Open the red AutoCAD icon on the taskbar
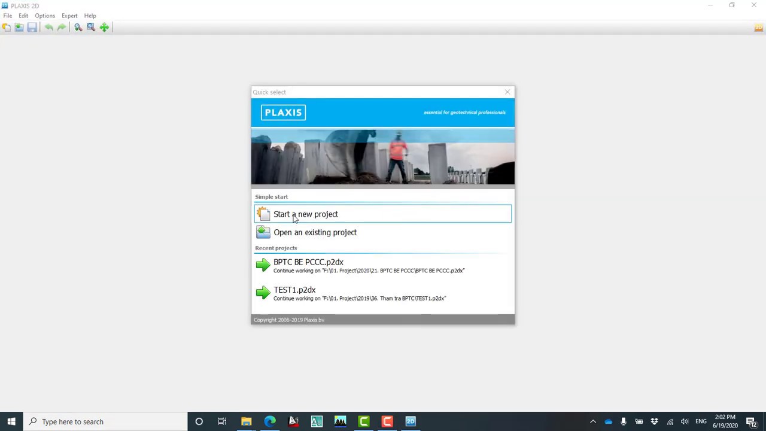This screenshot has width=766, height=431. [293, 421]
